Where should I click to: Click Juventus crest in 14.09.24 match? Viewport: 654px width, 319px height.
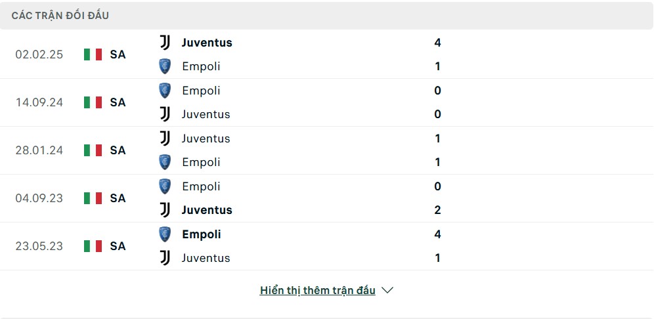tap(165, 114)
